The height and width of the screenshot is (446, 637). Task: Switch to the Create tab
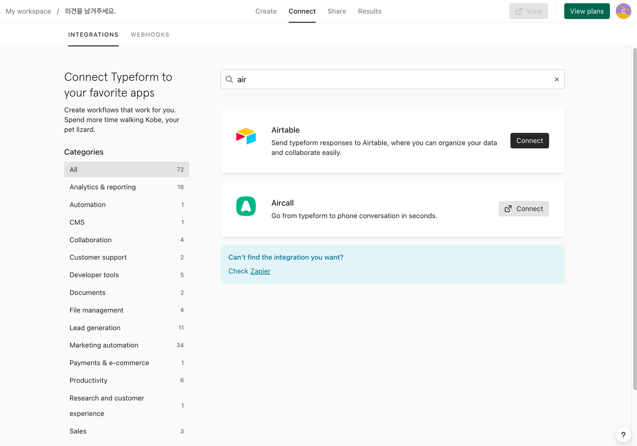pyautogui.click(x=266, y=11)
